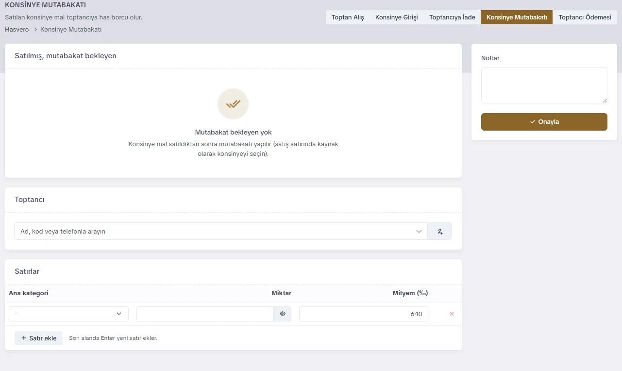Click the "Satırlar" section heading
This screenshot has height=371, width=622.
27,271
